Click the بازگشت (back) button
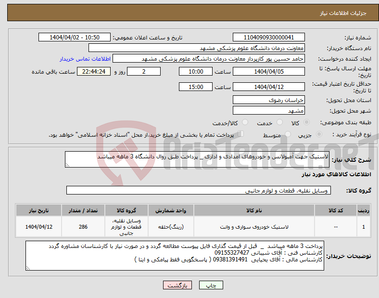 click(x=177, y=285)
